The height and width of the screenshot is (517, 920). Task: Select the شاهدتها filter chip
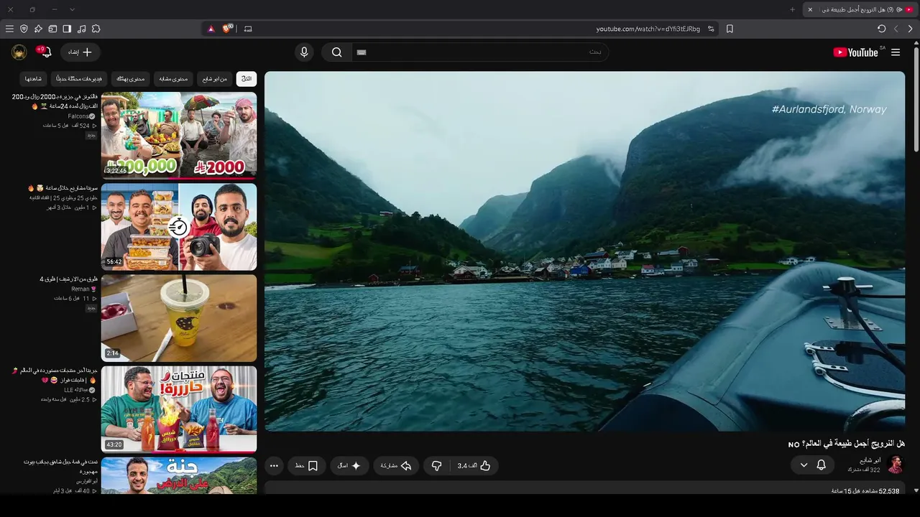tap(34, 78)
